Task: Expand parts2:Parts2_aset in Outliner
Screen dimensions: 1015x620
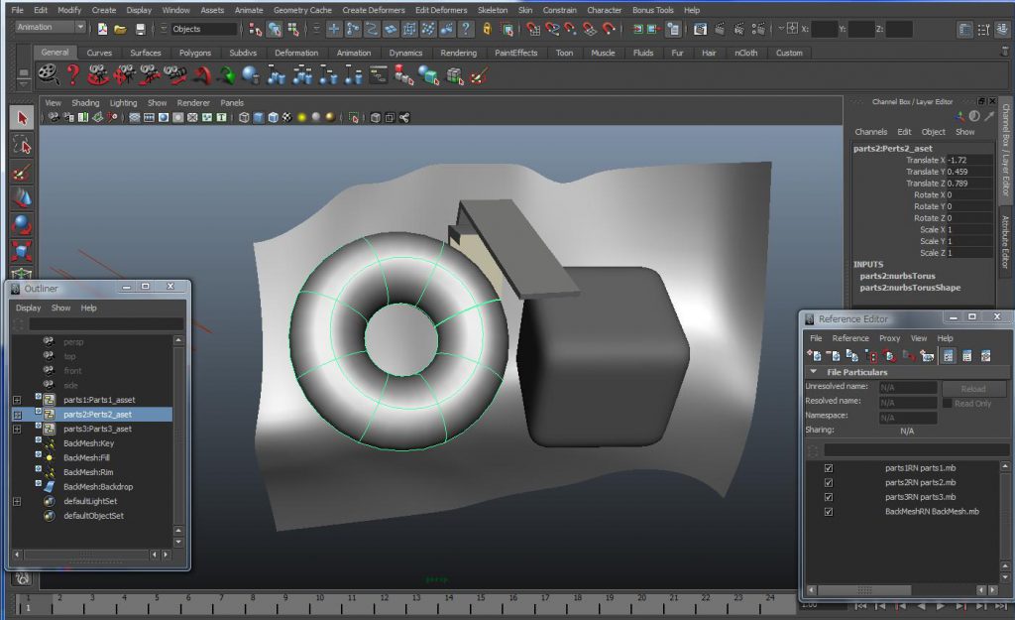Action: 17,415
